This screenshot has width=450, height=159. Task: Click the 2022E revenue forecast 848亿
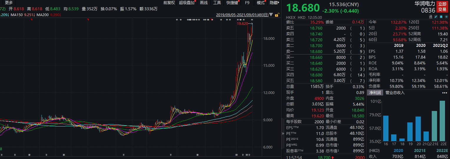442,156
